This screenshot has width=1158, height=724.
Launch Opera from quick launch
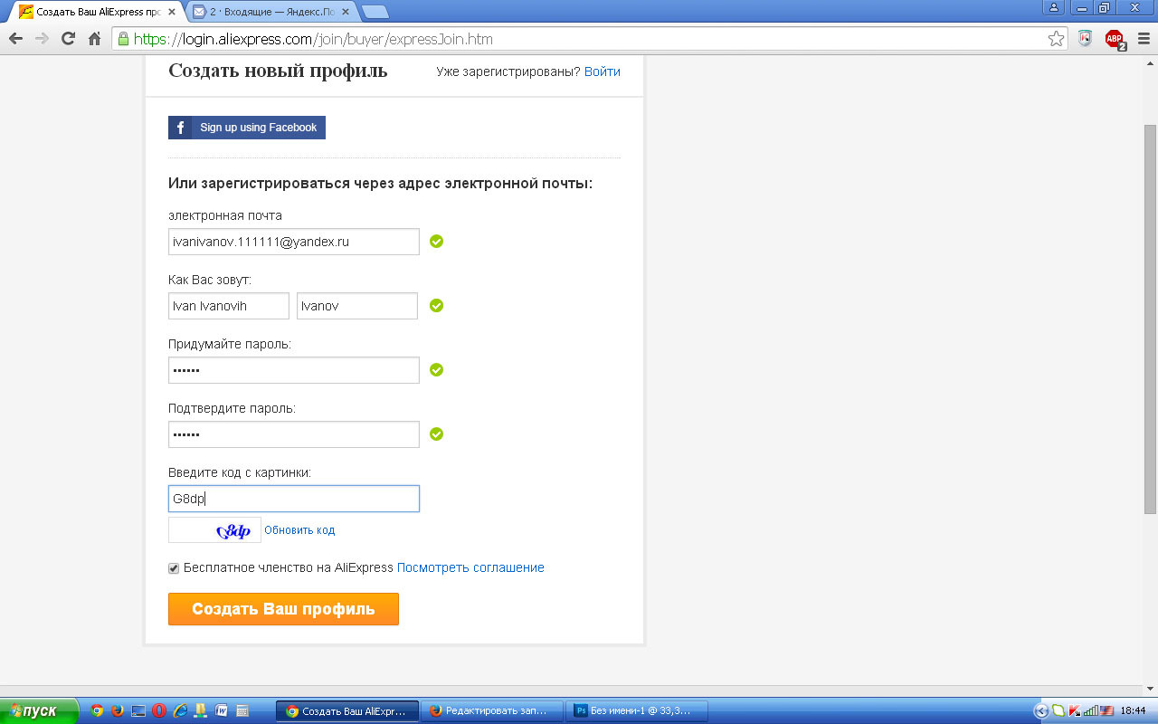pos(159,711)
